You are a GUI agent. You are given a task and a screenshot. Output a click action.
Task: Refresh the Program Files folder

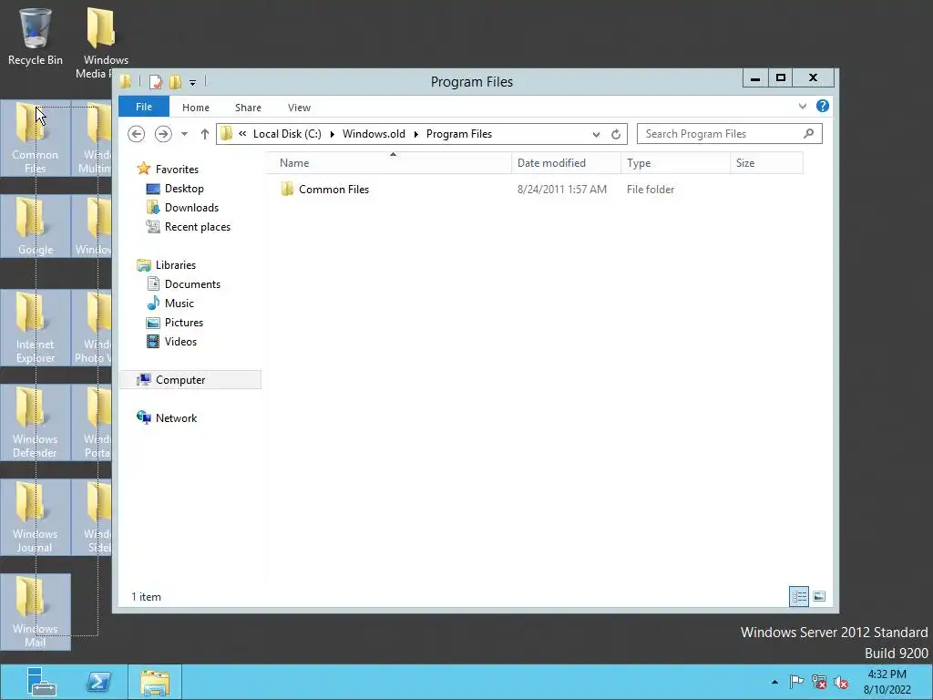pos(616,135)
